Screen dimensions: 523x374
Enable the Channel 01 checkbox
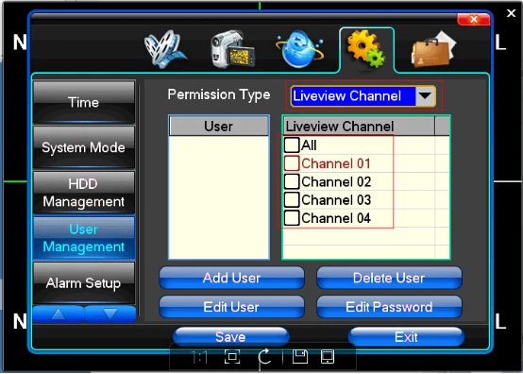[x=292, y=163]
